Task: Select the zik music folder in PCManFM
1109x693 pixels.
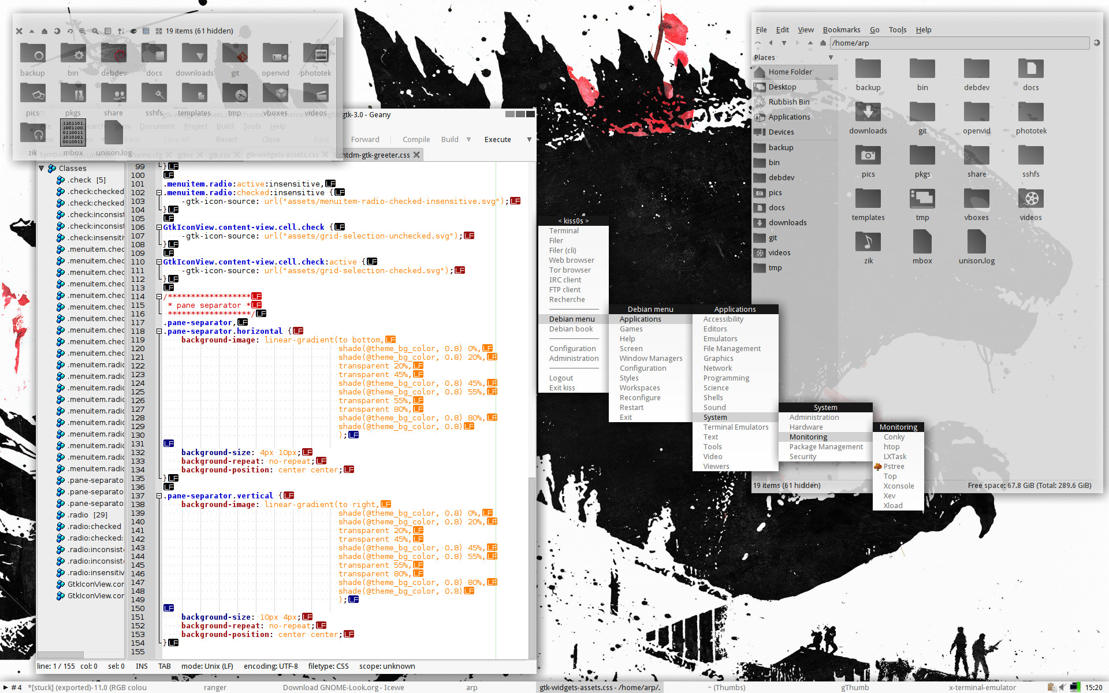Action: pos(868,248)
